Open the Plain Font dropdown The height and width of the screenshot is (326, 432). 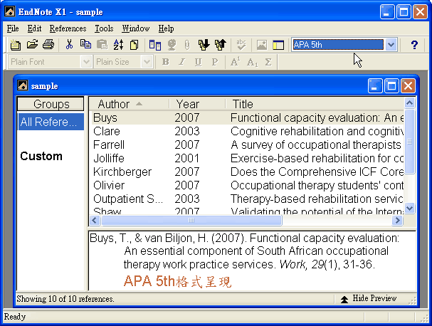click(86, 62)
